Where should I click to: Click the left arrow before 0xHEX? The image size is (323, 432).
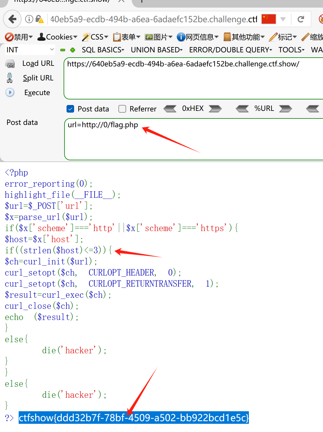point(170,109)
